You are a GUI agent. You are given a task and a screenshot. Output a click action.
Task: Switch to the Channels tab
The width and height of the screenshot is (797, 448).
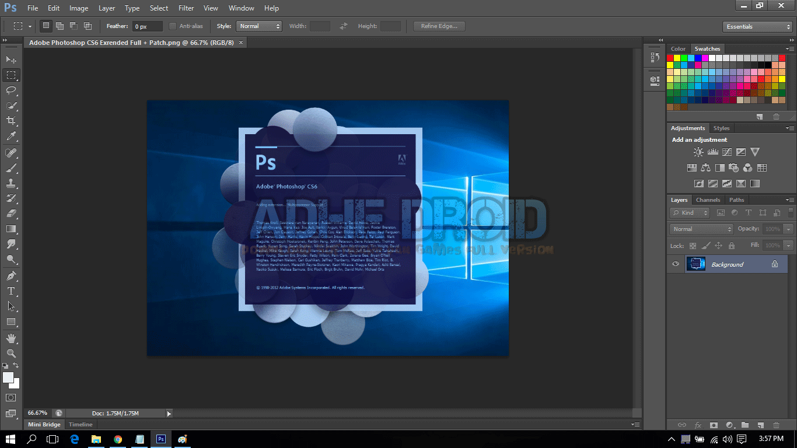tap(708, 200)
